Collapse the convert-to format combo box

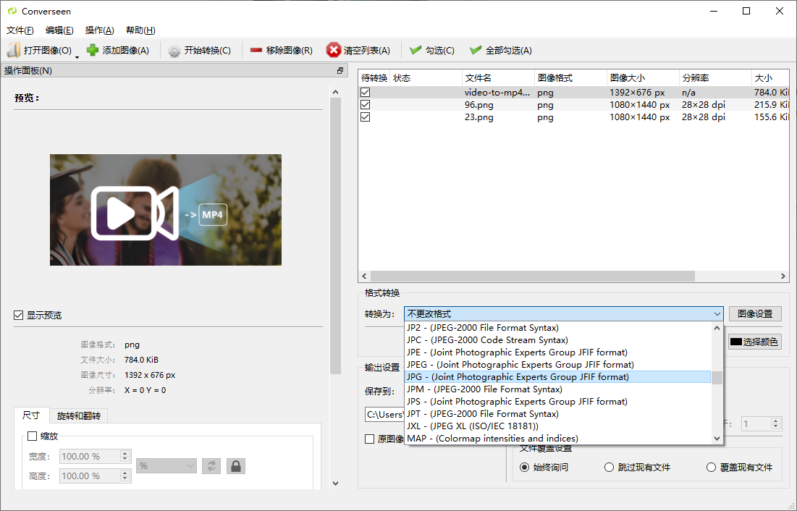pyautogui.click(x=717, y=314)
